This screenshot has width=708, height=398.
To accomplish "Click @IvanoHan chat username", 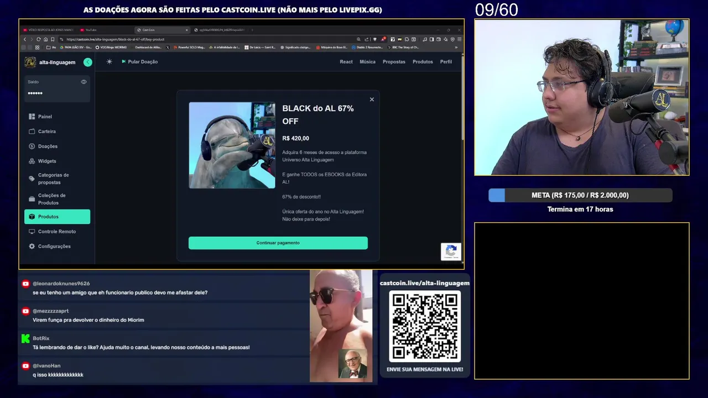I will (x=46, y=365).
